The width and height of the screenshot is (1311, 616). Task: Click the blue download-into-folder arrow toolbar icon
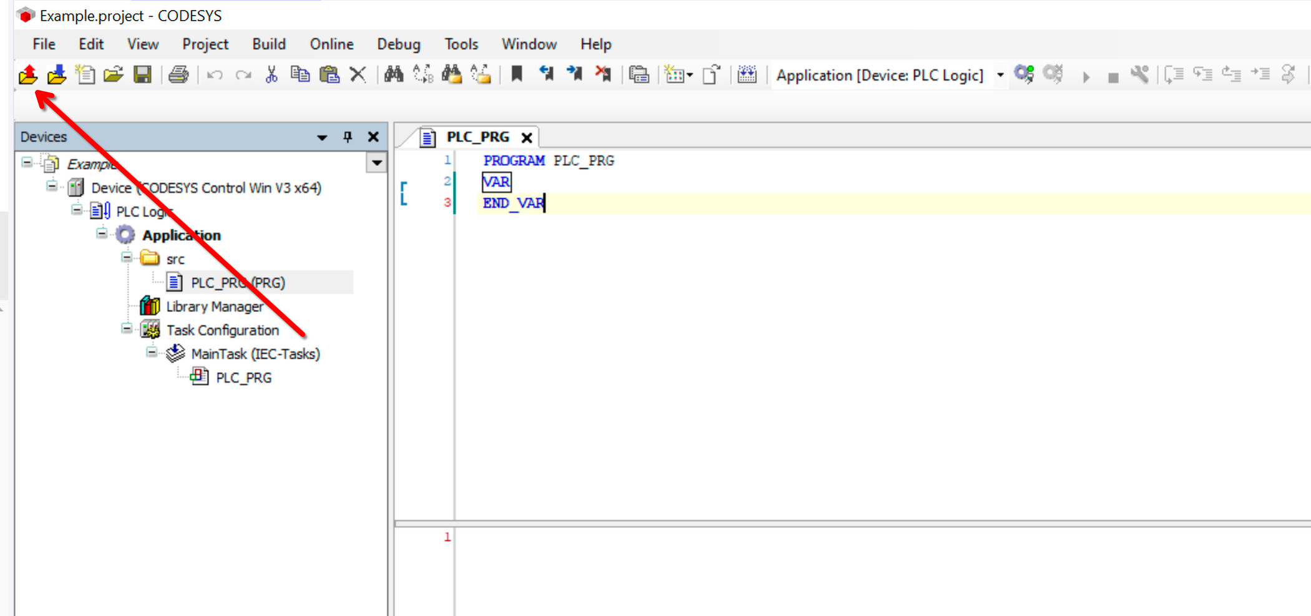57,75
